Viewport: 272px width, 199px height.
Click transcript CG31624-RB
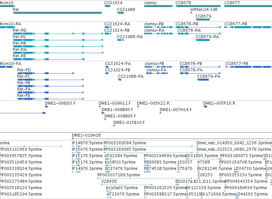pyautogui.click(x=108, y=34)
